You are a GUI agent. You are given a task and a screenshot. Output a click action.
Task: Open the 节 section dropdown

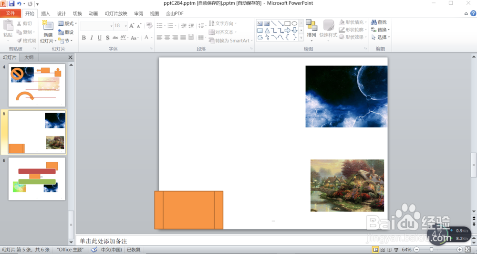tap(65, 41)
